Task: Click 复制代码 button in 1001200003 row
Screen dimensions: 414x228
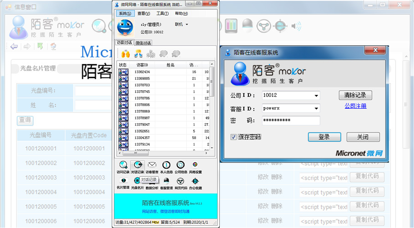Action: pos(367,176)
